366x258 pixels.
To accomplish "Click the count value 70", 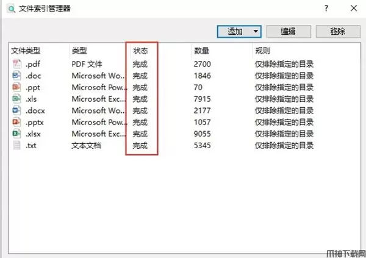I will point(198,87).
